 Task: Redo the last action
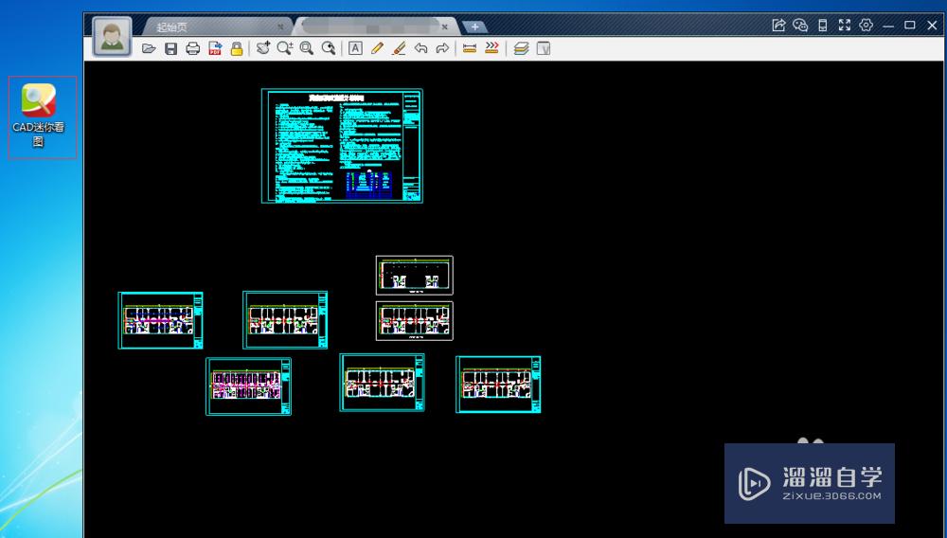(x=442, y=48)
